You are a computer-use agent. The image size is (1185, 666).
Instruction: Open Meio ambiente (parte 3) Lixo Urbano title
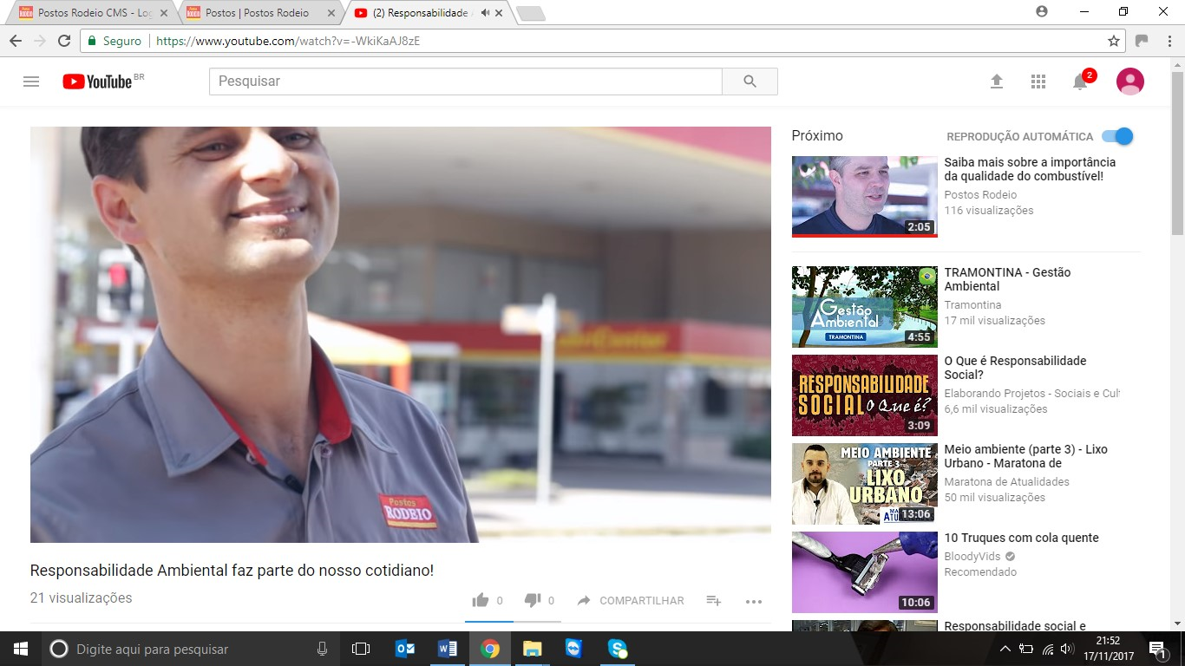pyautogui.click(x=1025, y=456)
